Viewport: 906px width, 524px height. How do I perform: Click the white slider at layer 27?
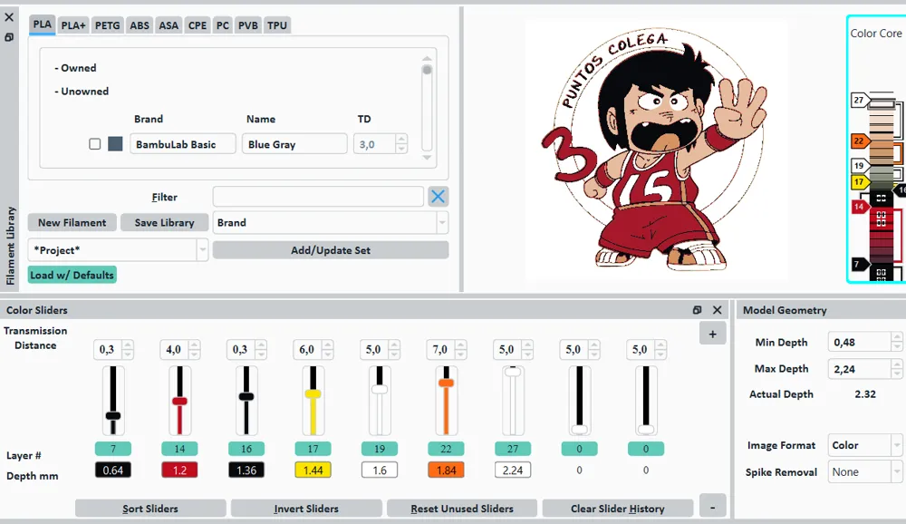pos(513,372)
